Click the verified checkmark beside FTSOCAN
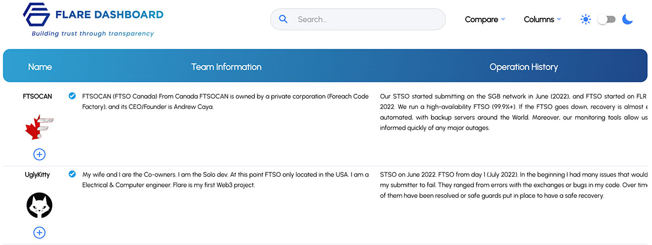The width and height of the screenshot is (652, 245). [72, 96]
